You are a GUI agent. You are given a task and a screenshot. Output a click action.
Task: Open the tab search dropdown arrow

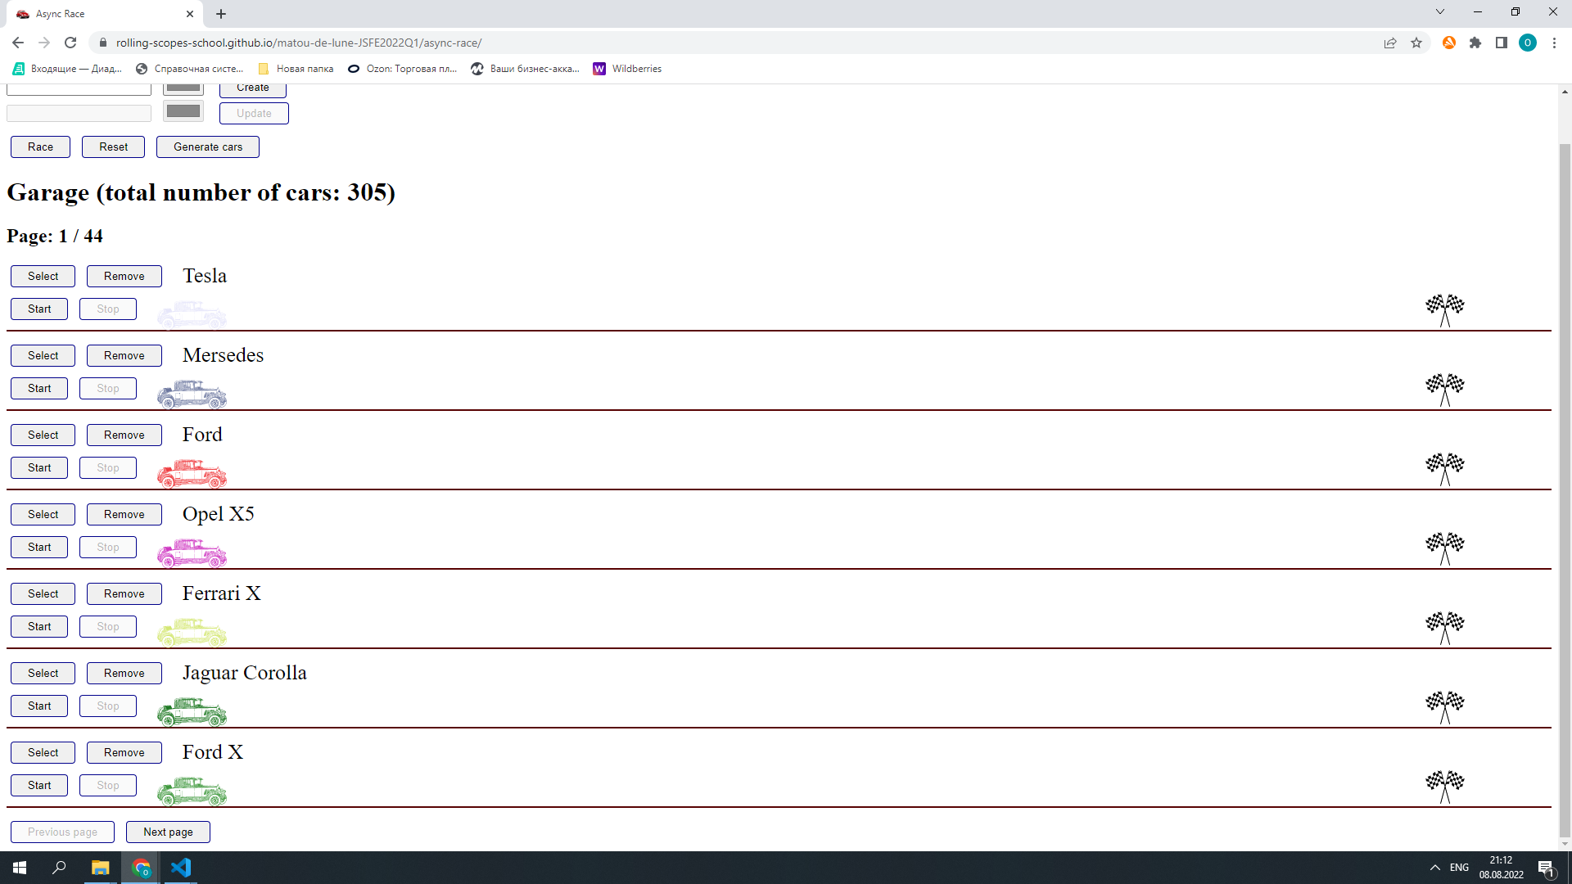click(x=1439, y=11)
